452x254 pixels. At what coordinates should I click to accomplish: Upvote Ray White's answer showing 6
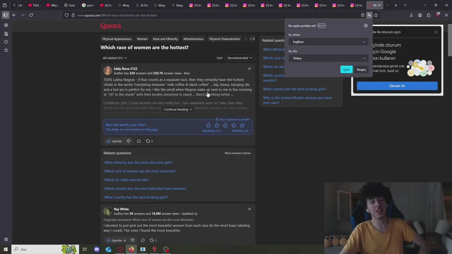116,240
